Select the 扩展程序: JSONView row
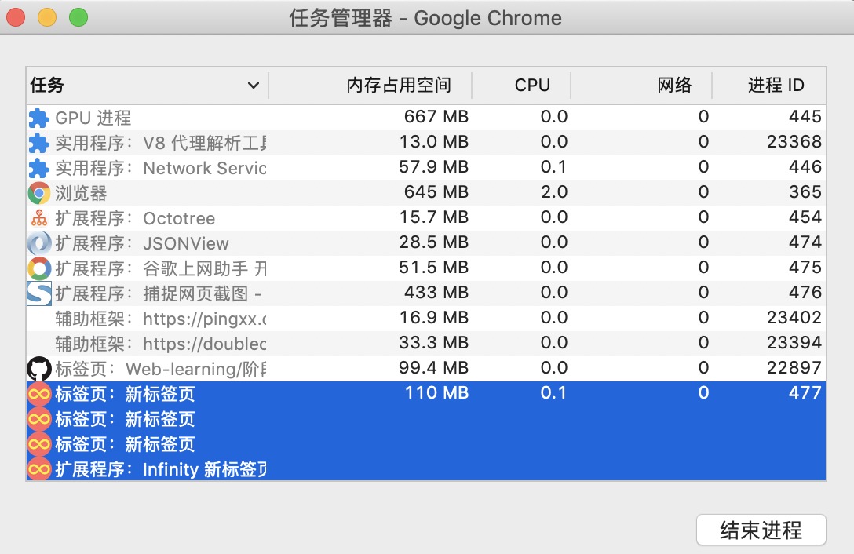Screen dimensions: 854x554 426,243
